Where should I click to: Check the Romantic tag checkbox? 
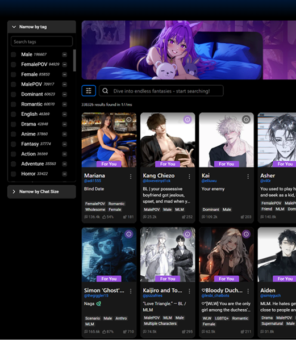(x=14, y=104)
